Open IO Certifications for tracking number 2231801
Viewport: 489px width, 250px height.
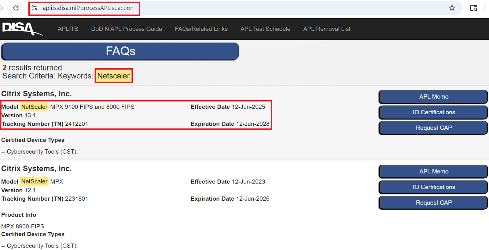(x=433, y=187)
